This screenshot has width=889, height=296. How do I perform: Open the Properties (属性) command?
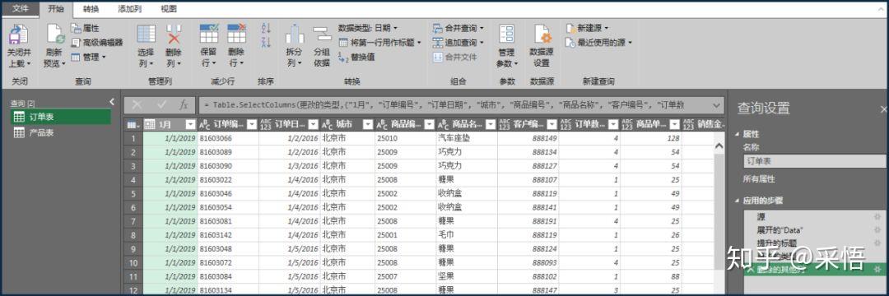tap(85, 28)
